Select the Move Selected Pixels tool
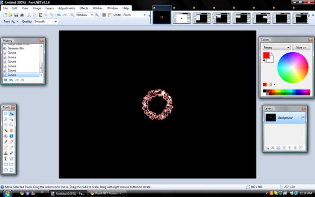Image resolution: width=315 pixels, height=197 pixels. tap(11, 113)
